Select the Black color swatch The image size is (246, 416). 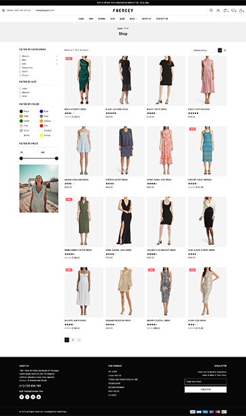pos(21,111)
